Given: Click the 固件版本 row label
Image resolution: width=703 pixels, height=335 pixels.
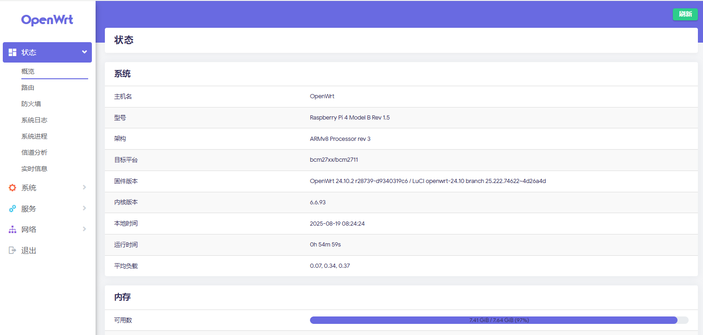Looking at the screenshot, I should 126,181.
